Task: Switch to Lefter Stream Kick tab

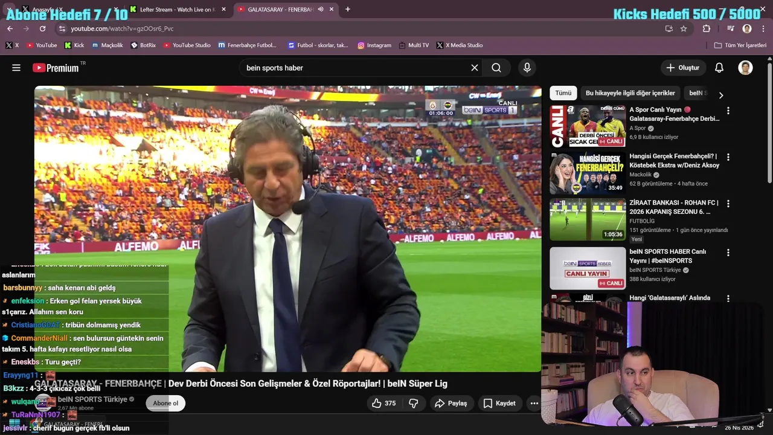Action: pyautogui.click(x=178, y=9)
